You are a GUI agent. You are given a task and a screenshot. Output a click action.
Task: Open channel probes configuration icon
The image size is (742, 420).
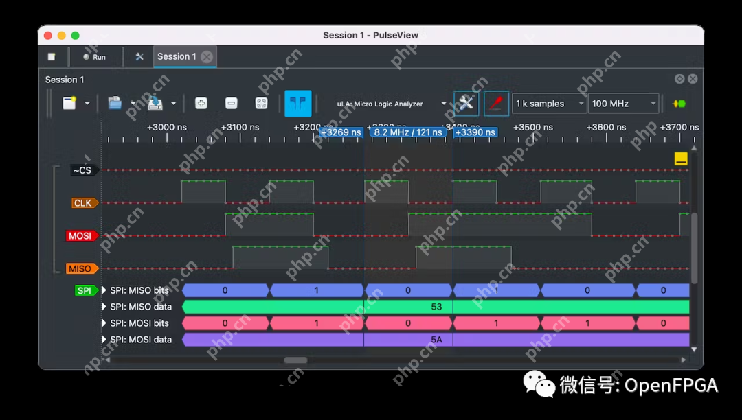pos(496,104)
